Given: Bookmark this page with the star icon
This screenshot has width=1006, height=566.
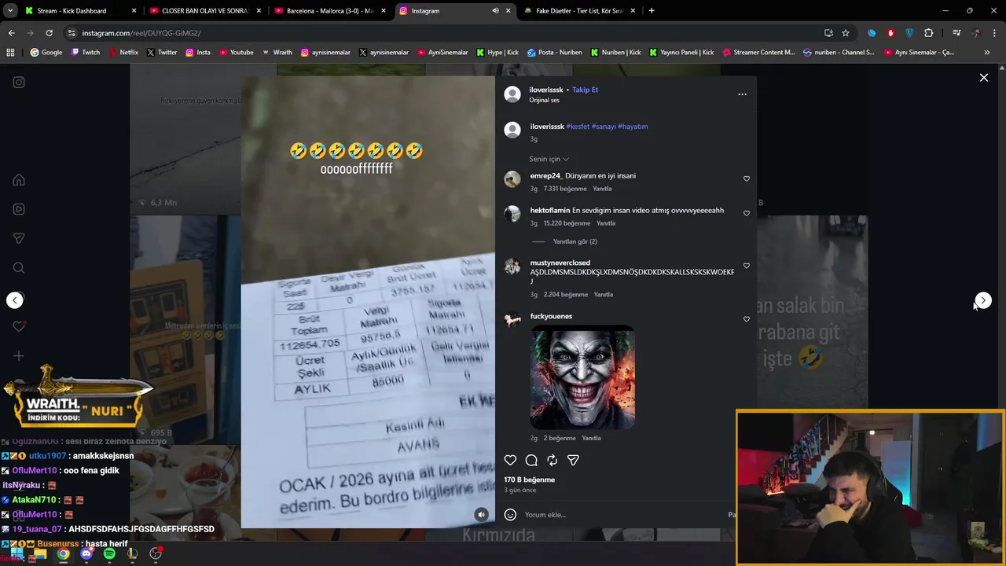Looking at the screenshot, I should [x=846, y=33].
